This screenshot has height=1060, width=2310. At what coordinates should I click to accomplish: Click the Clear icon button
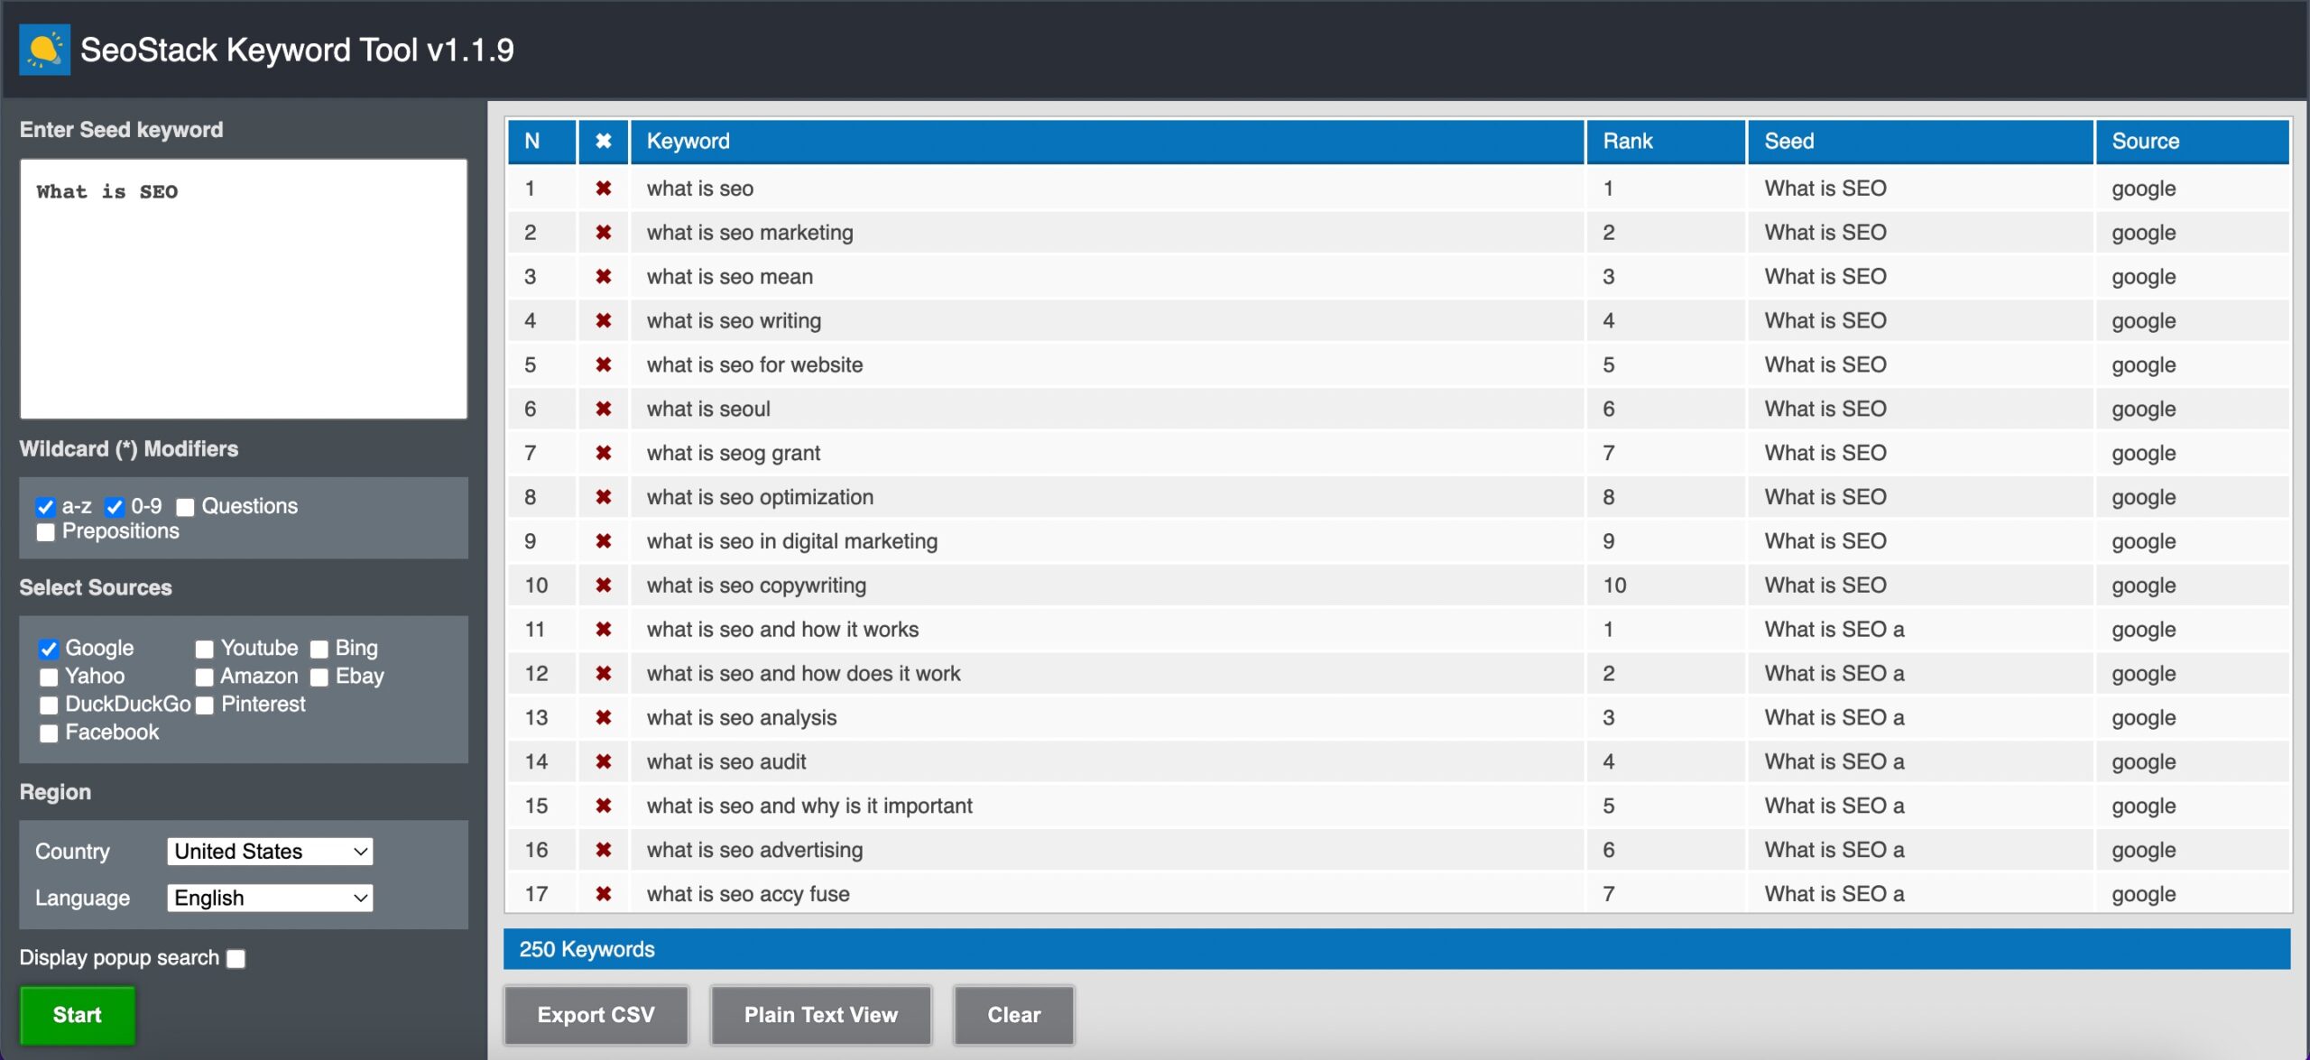point(1013,1014)
